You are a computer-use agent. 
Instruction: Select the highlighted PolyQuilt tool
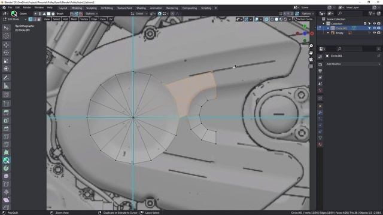6,160
